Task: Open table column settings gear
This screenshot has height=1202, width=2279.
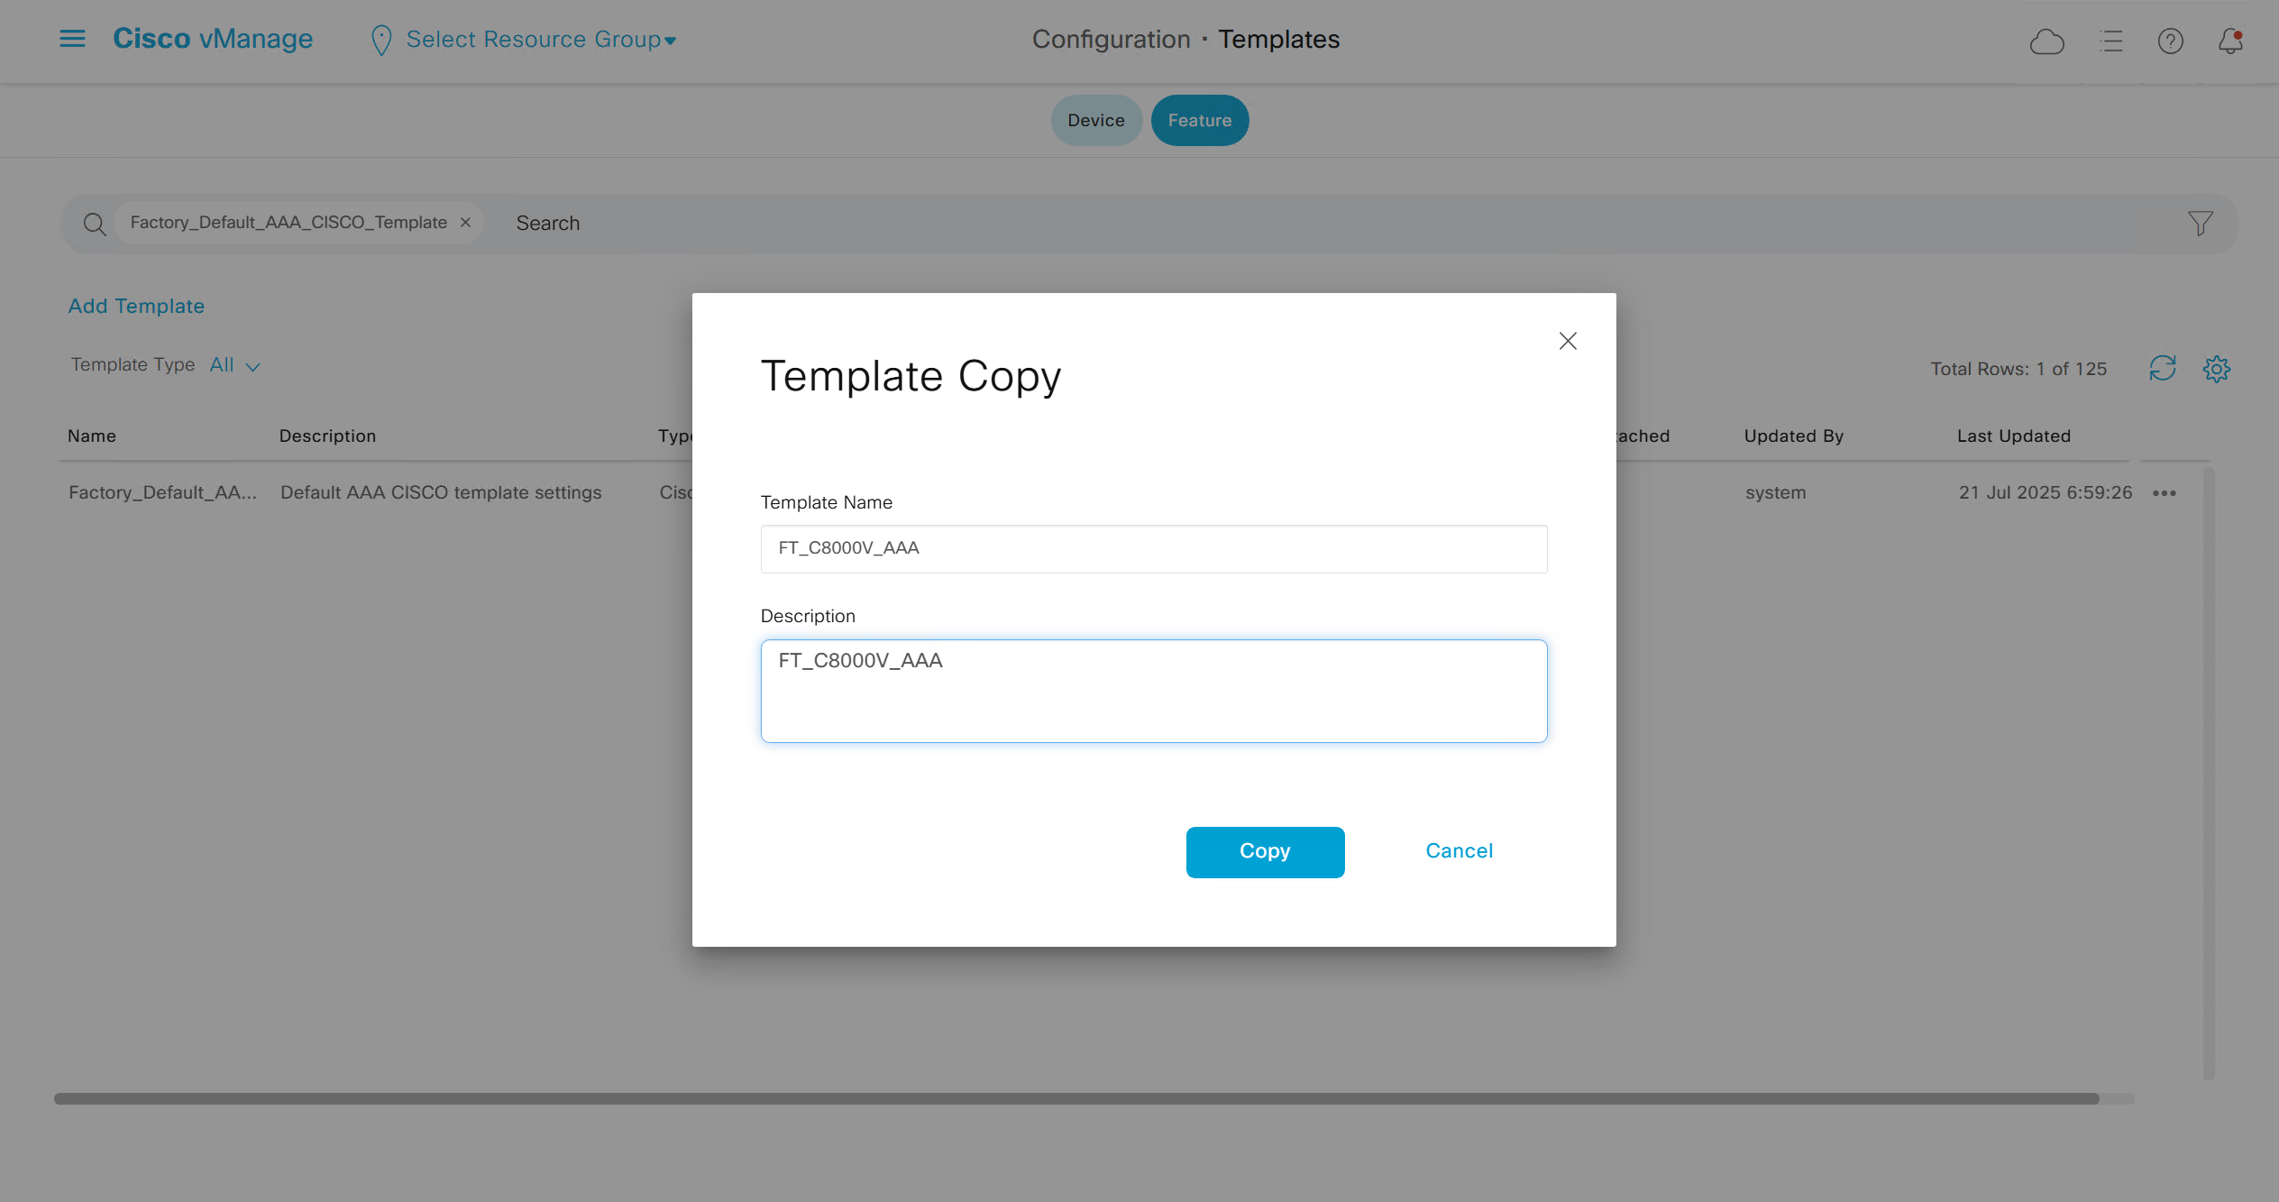Action: (x=2216, y=368)
